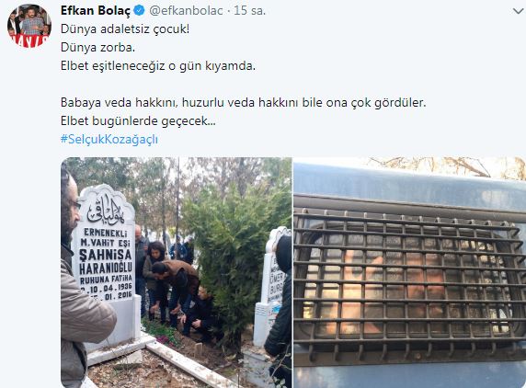Click the tweet line 'Dünya adaletsiz çocuk!'
The image size is (526, 388).
point(125,29)
